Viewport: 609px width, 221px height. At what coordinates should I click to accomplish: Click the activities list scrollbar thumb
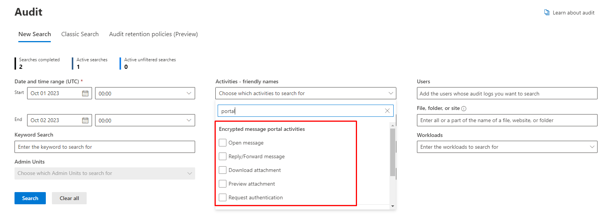[393, 152]
